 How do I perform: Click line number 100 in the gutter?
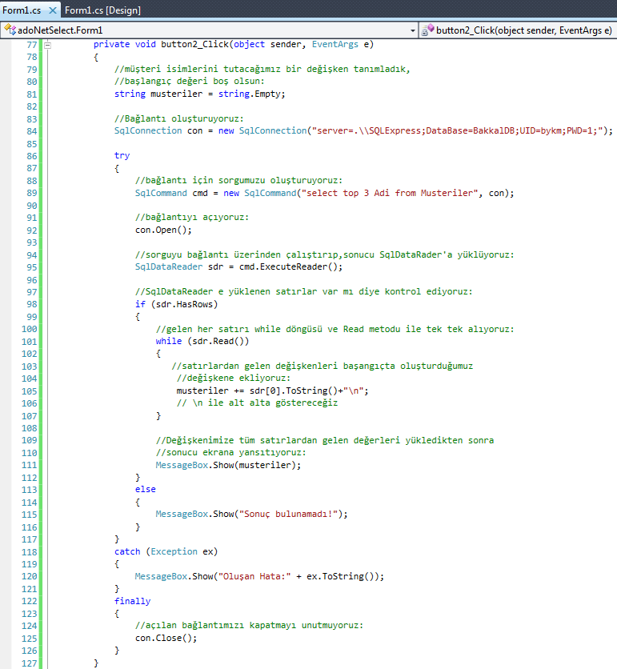30,329
